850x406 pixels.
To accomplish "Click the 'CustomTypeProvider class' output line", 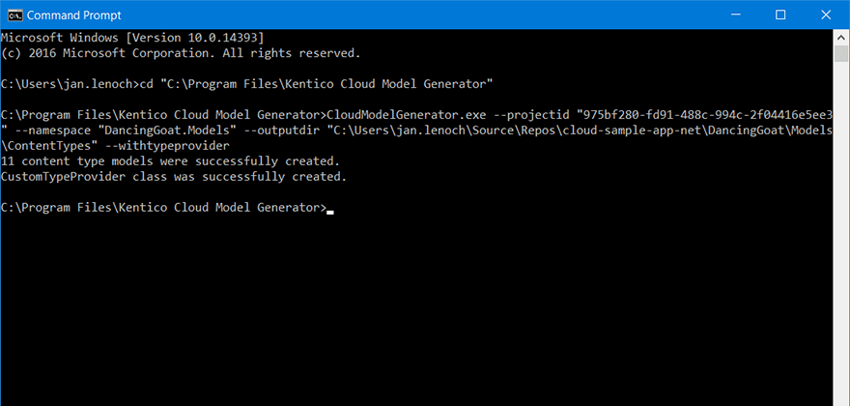I will pyautogui.click(x=174, y=177).
